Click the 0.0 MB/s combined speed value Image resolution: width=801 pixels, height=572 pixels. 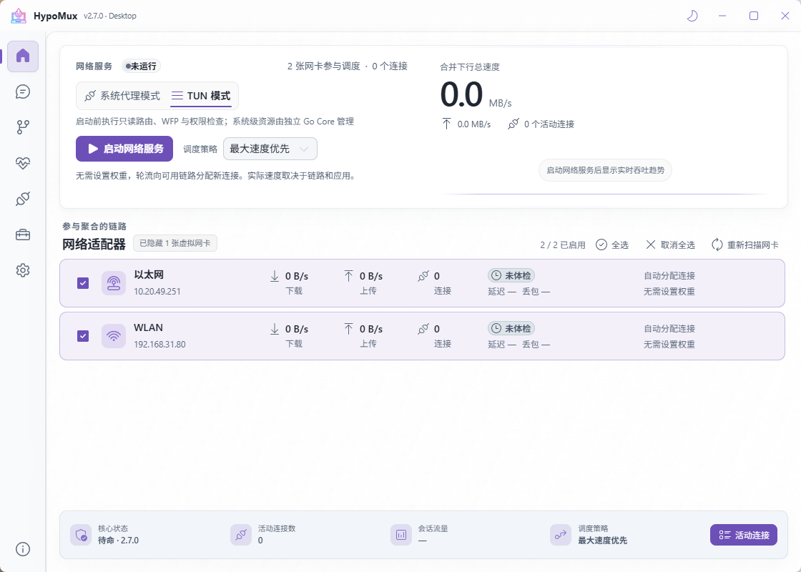(x=476, y=95)
